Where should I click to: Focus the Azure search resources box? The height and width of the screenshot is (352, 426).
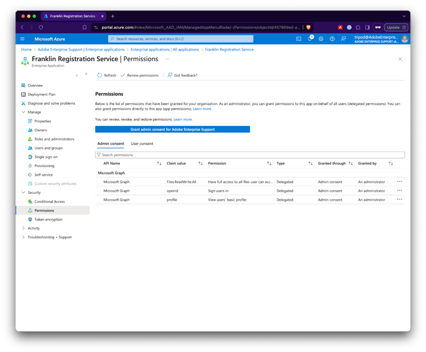pyautogui.click(x=181, y=39)
